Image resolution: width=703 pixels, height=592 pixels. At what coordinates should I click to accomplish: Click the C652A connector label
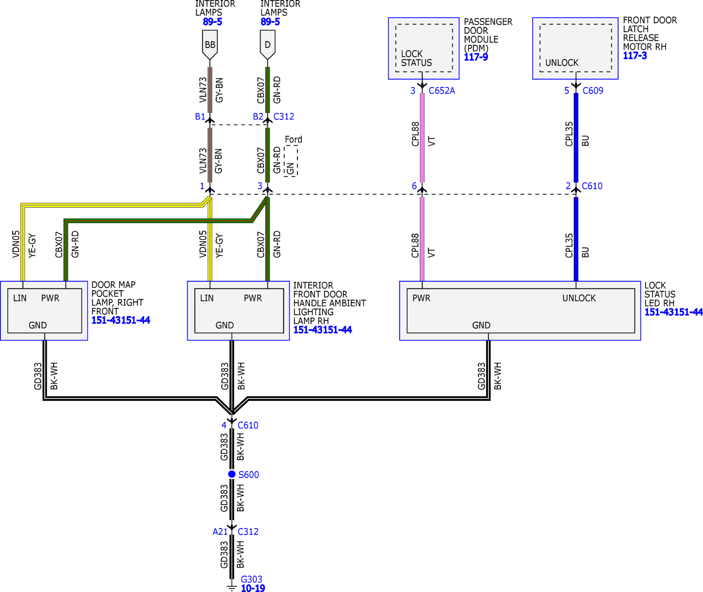coord(442,91)
